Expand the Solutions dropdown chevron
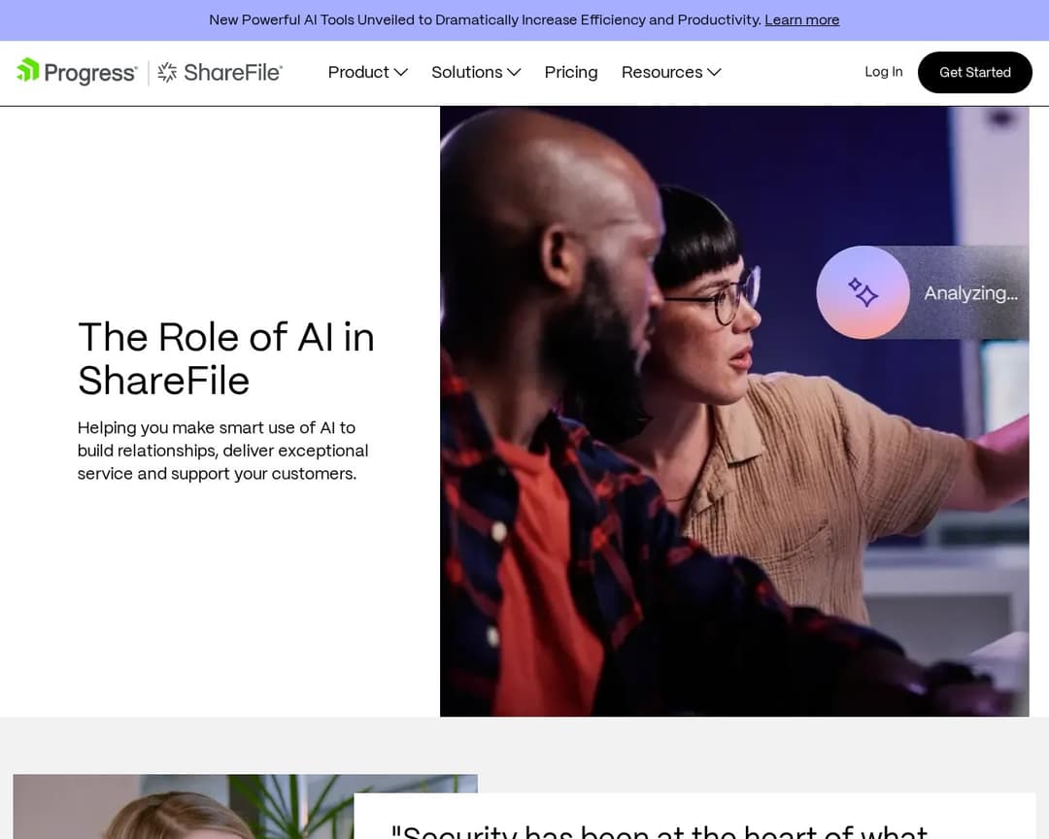Screen dimensions: 1049x839 click(514, 72)
